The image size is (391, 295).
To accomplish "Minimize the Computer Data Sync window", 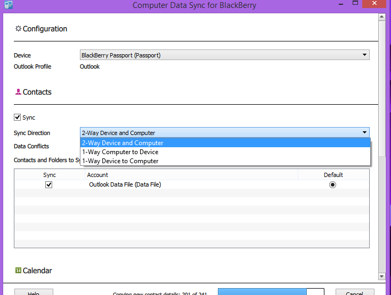I will click(x=341, y=4).
